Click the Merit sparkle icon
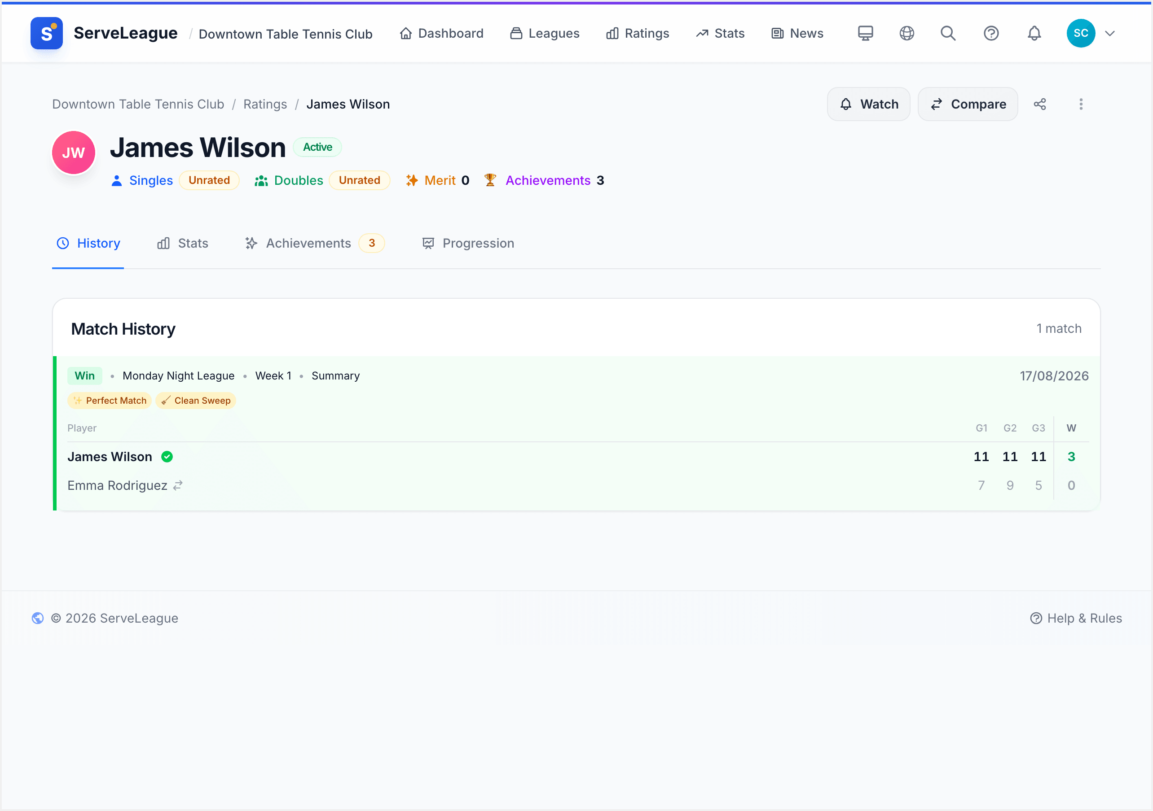 (x=412, y=180)
